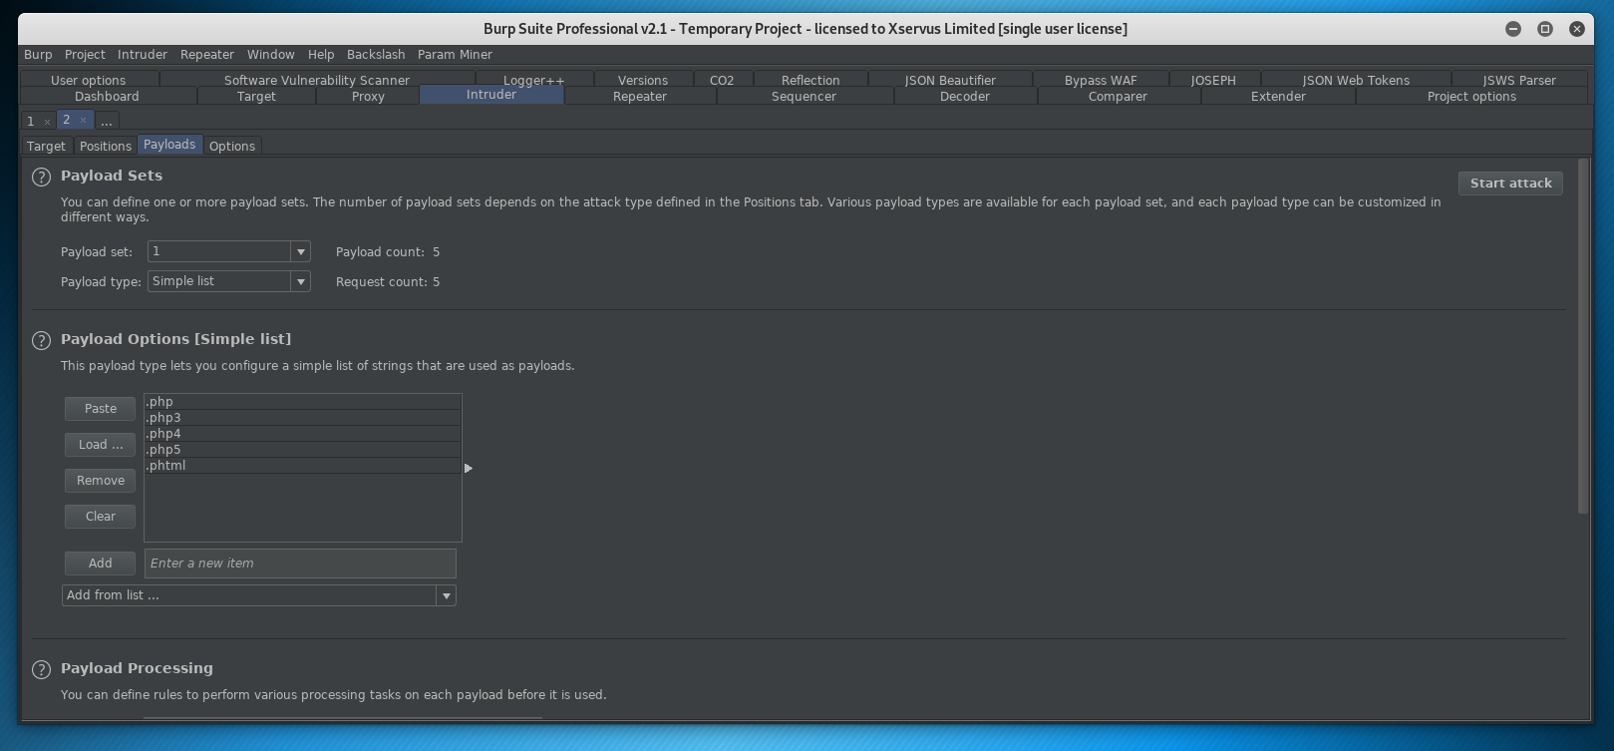Screen dimensions: 1614x751
Task: Click the Load ... button
Action: 100,445
